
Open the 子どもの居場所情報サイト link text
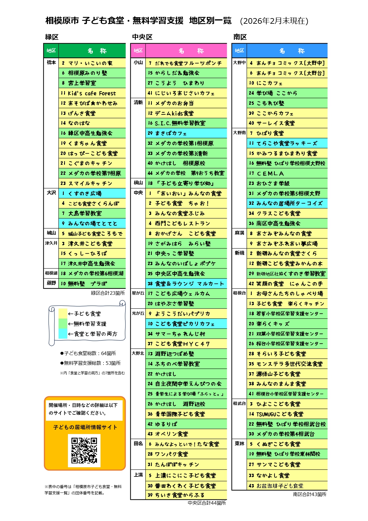tap(85, 427)
